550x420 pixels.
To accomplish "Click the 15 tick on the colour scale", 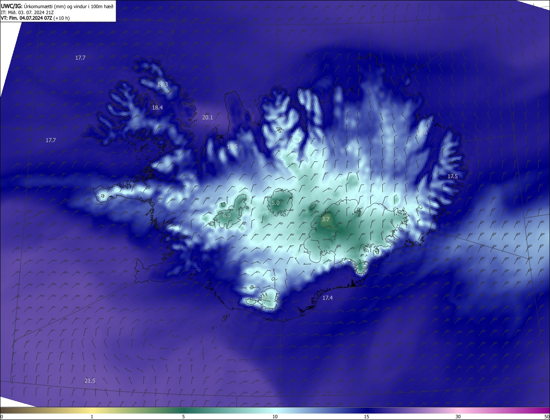I will pyautogui.click(x=367, y=417).
